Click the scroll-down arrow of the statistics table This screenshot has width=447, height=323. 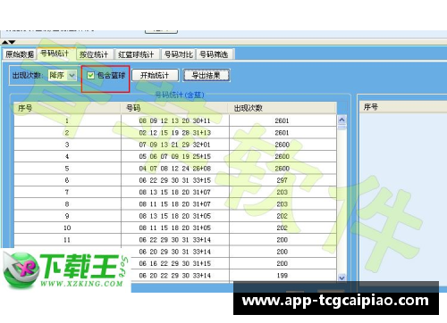click(342, 277)
